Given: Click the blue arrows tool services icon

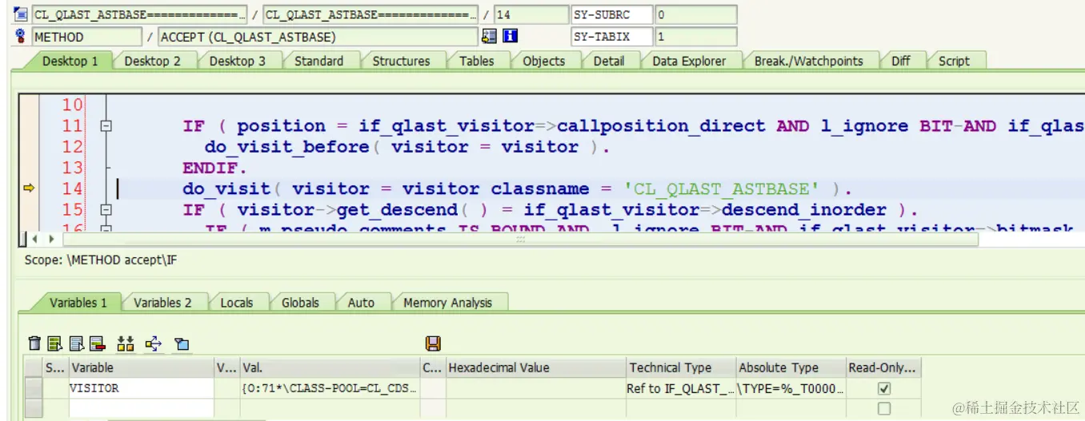Looking at the screenshot, I should pyautogui.click(x=154, y=344).
